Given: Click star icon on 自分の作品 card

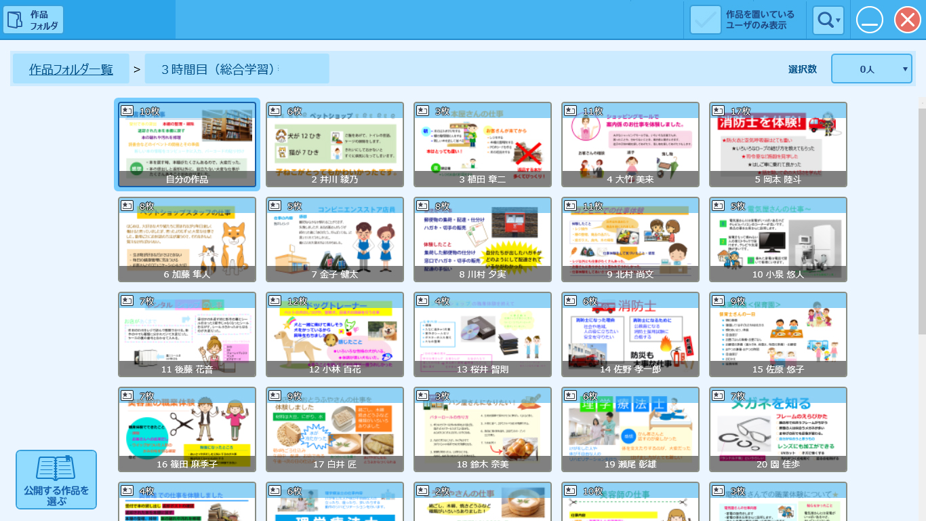Looking at the screenshot, I should pos(127,111).
